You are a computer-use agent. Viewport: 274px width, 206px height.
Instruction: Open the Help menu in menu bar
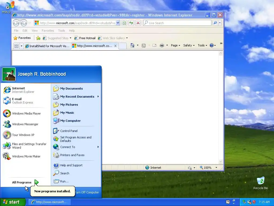pyautogui.click(x=72, y=31)
